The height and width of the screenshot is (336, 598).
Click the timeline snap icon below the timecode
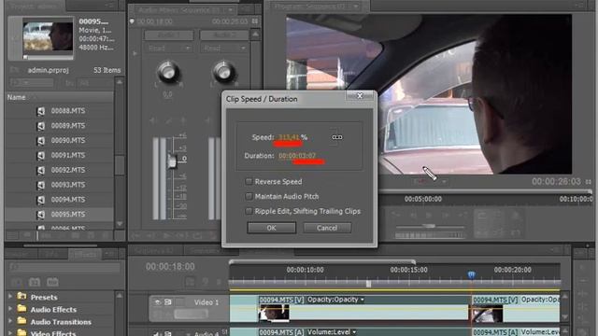(190, 282)
